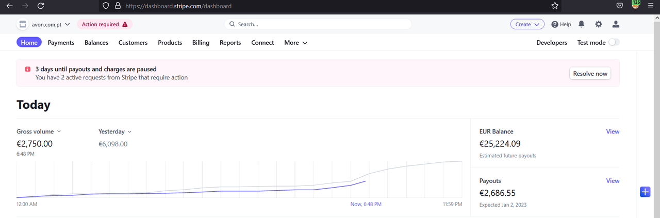Click the padlock site security icon

click(118, 6)
